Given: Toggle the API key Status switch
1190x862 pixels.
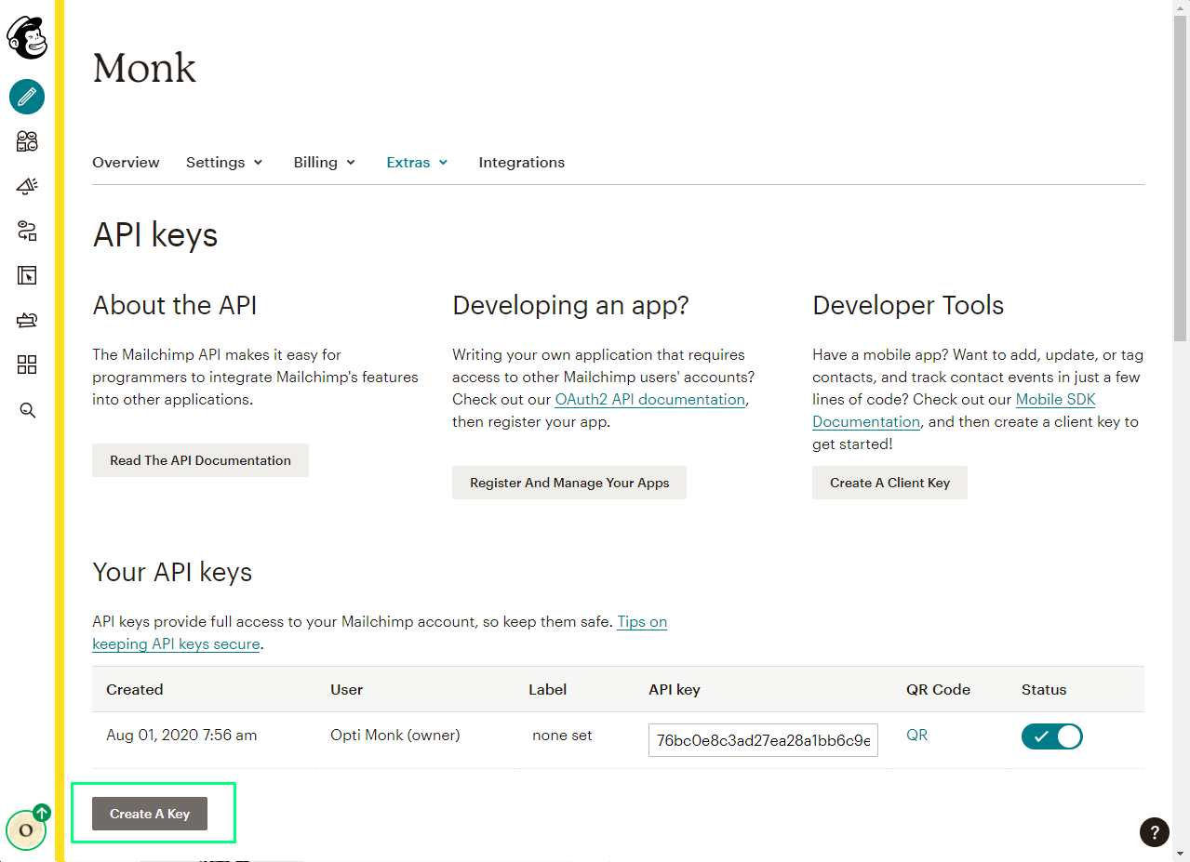Looking at the screenshot, I should point(1052,736).
